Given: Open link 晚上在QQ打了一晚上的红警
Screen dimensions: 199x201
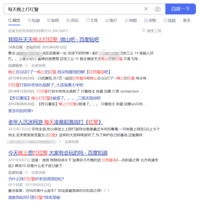Looking at the screenshot, I should pos(59,72).
